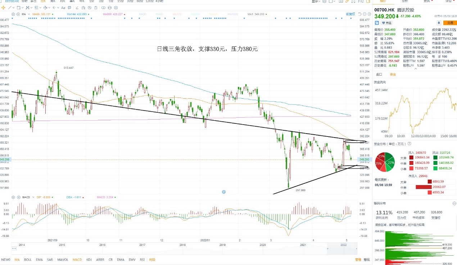This screenshot has height=265, width=457.
Task: Click the ellipsis button left of timeline
Action: pos(14,248)
